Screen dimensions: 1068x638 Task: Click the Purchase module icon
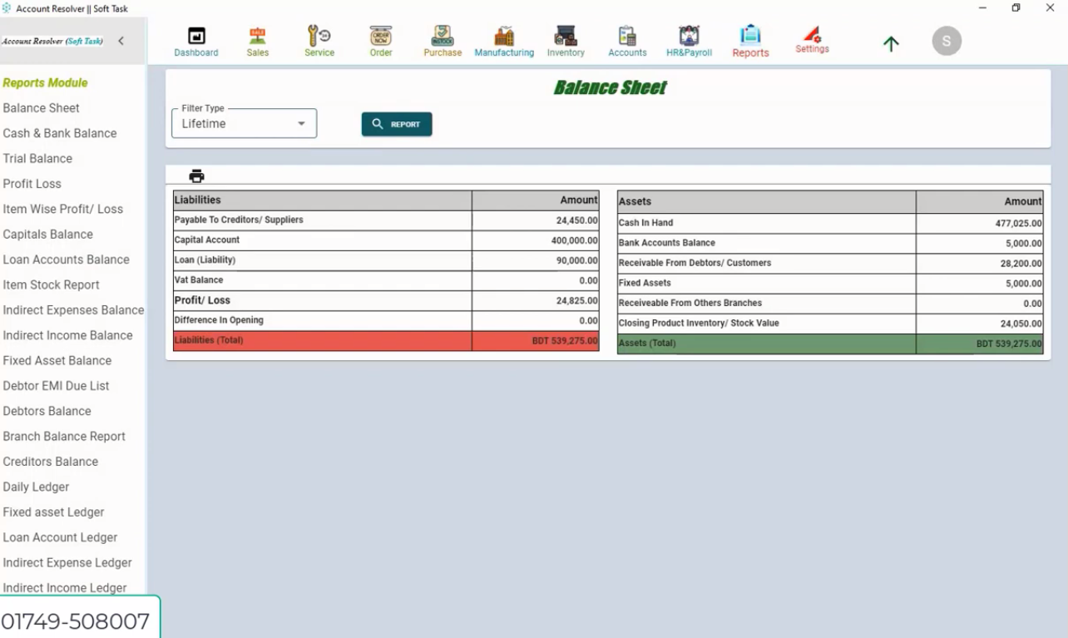442,39
